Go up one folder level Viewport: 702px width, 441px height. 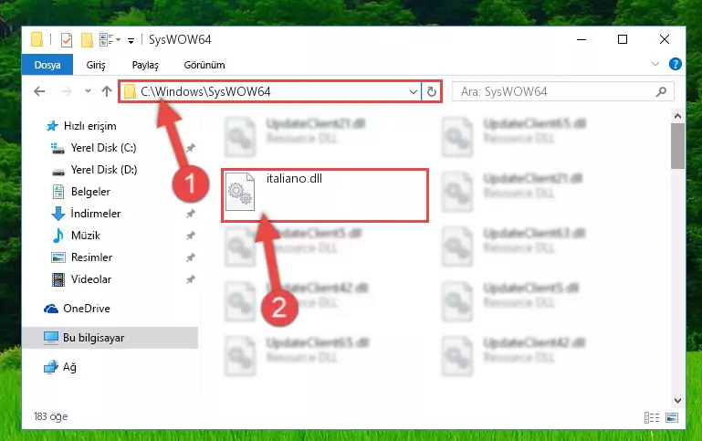pyautogui.click(x=107, y=92)
